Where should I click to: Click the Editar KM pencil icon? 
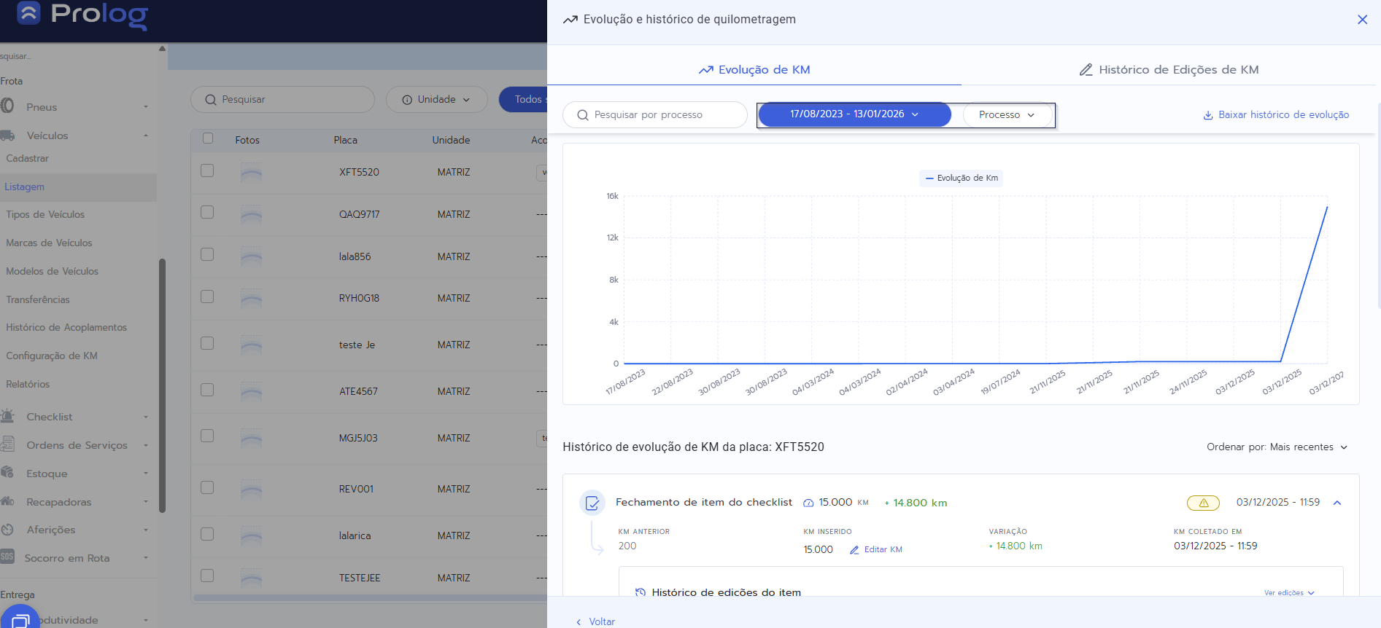point(854,550)
